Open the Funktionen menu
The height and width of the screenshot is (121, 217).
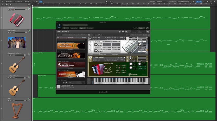(x=19, y=2)
